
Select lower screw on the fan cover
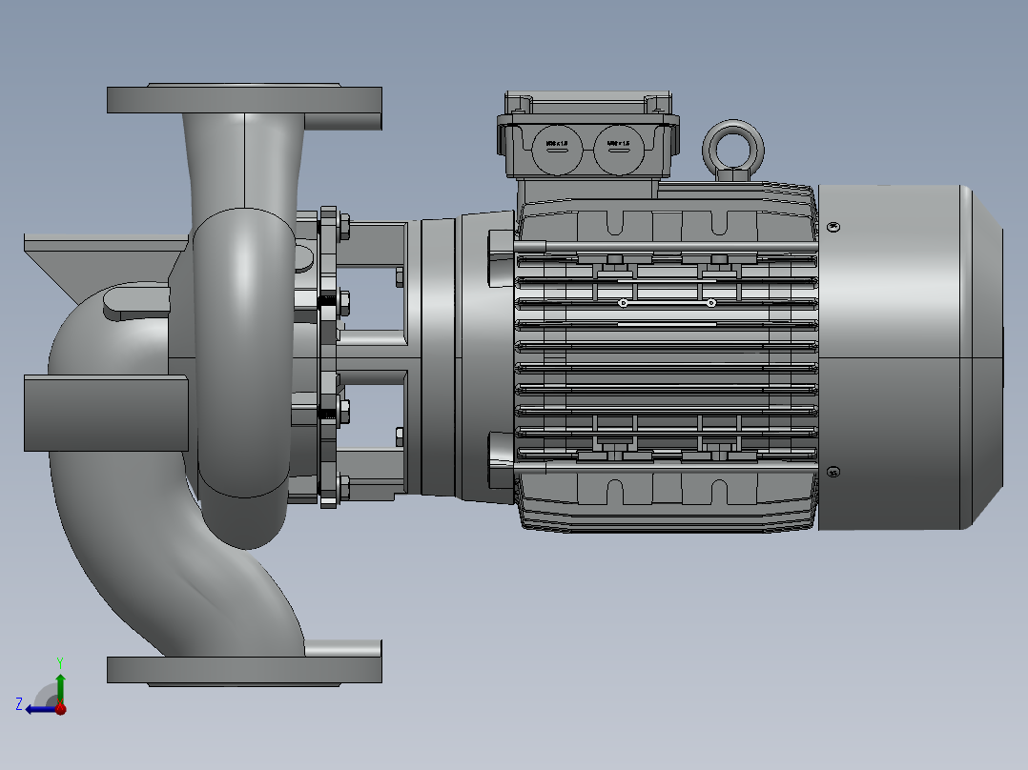pos(833,472)
